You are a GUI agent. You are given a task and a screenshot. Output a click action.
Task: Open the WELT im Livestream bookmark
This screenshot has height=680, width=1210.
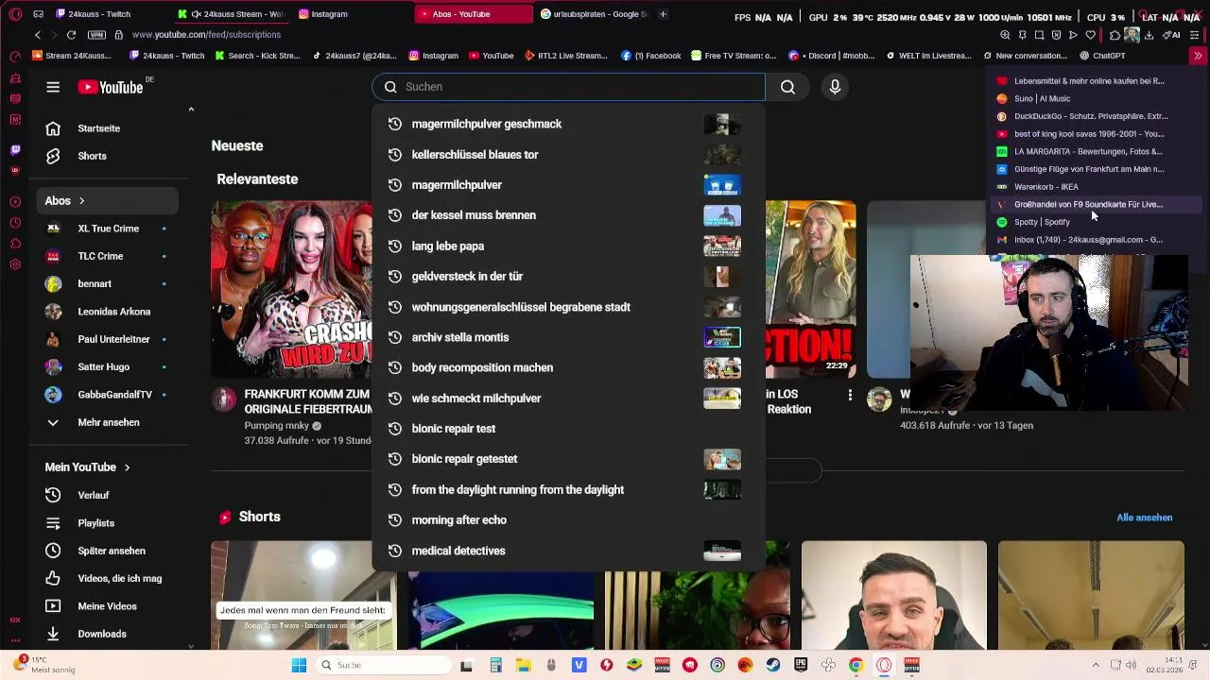928,56
